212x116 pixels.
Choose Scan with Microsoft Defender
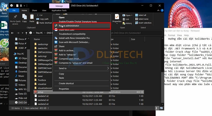tap(81, 42)
